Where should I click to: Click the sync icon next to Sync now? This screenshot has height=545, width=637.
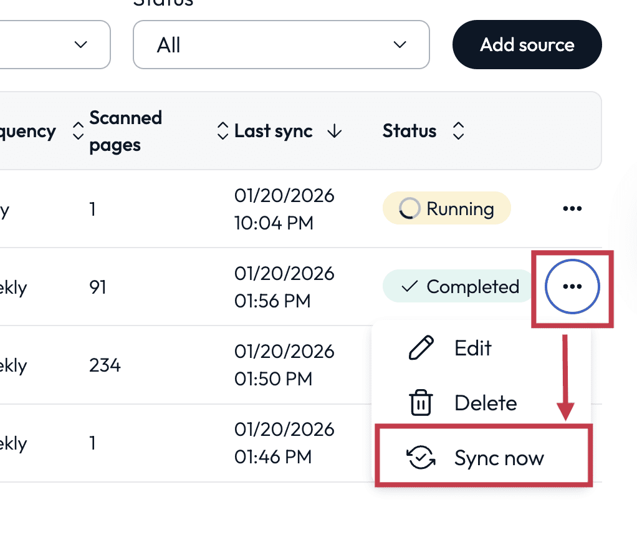(421, 458)
